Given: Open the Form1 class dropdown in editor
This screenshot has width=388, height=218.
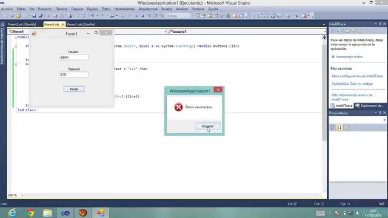Looking at the screenshot, I should (x=165, y=31).
